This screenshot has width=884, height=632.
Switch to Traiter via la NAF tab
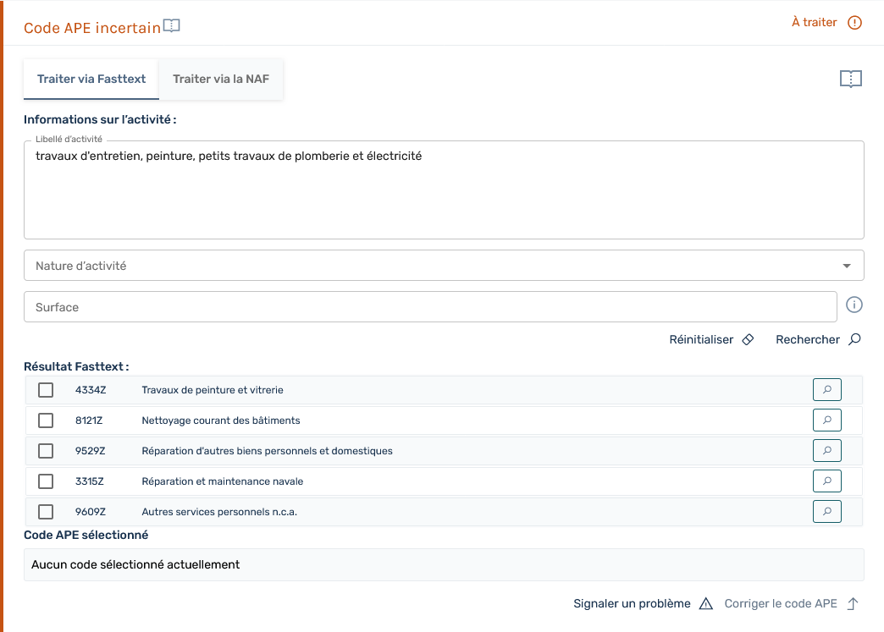(221, 79)
